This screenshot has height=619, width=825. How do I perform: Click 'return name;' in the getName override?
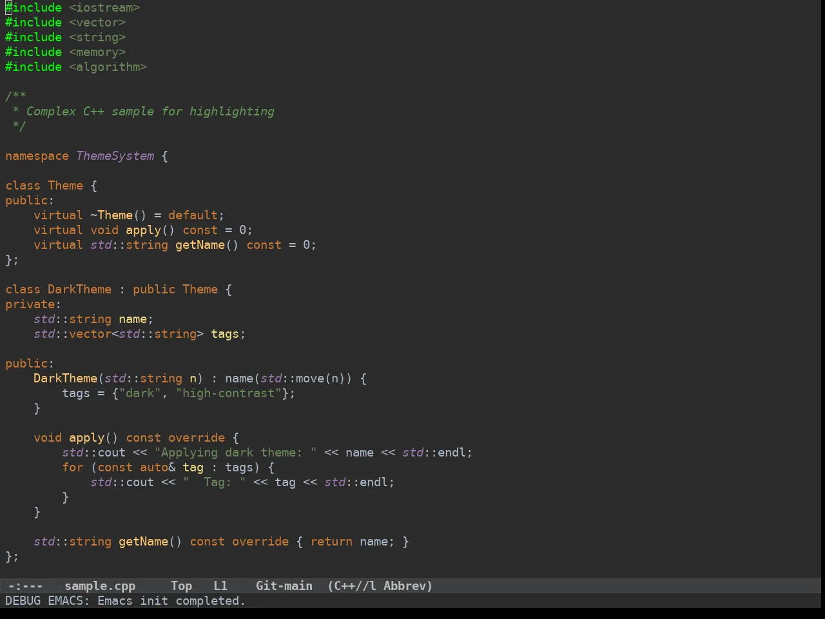pos(353,542)
